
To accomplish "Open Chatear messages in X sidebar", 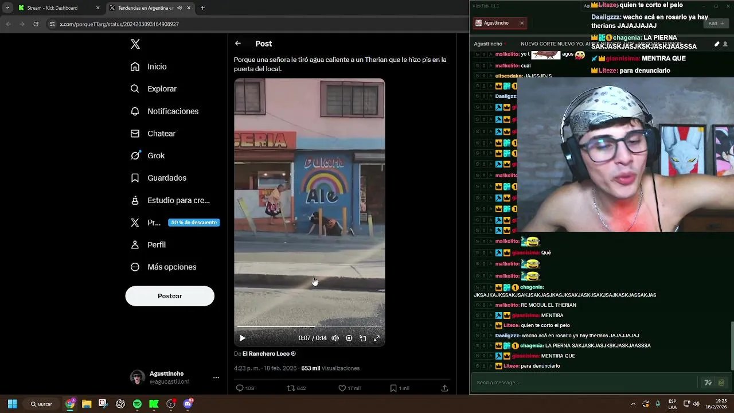I will point(153,133).
